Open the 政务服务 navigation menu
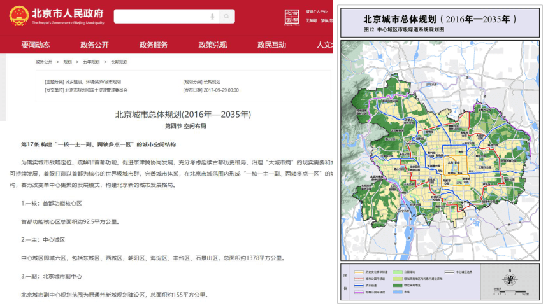This screenshot has height=308, width=548. point(154,45)
